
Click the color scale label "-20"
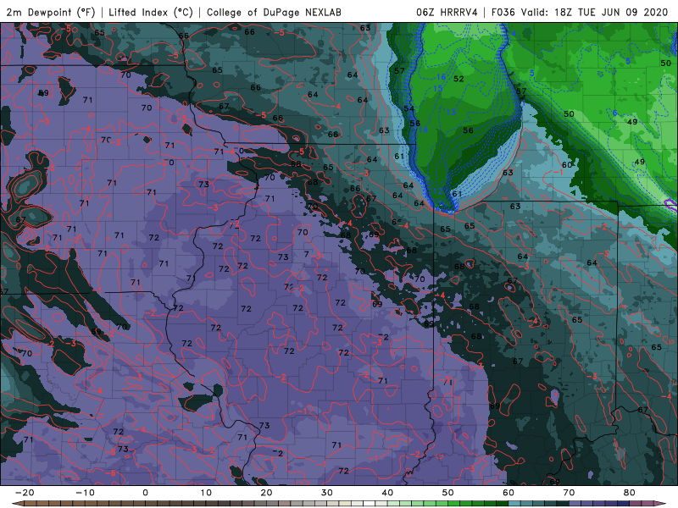point(25,493)
